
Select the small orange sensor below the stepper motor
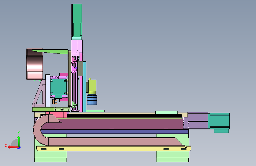[54, 101]
